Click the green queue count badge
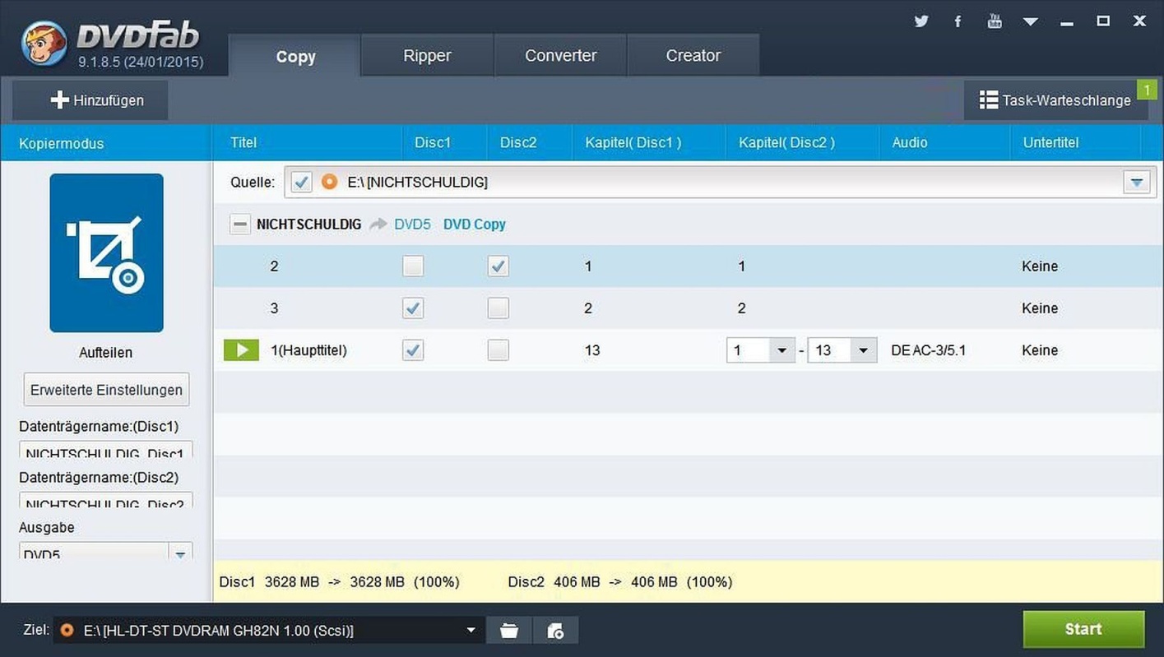The image size is (1164, 657). click(x=1147, y=90)
